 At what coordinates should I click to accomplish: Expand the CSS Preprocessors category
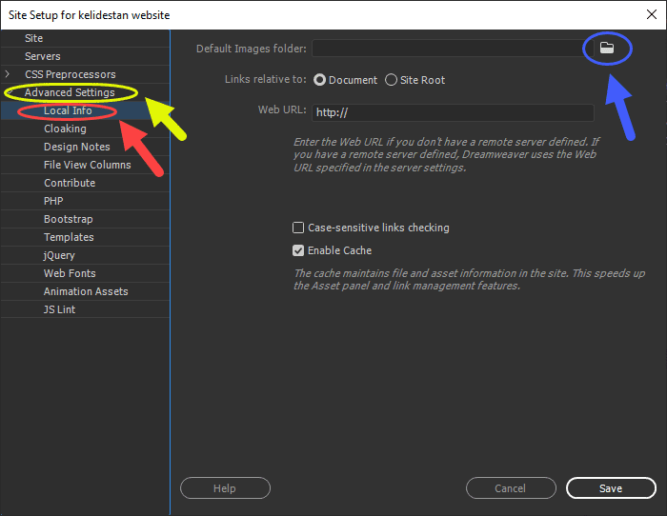(7, 74)
